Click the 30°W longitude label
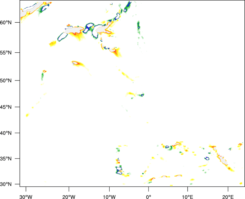 click(26, 197)
